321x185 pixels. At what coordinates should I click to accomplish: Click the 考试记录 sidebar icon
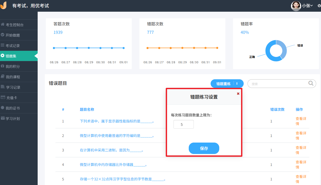tap(3, 45)
